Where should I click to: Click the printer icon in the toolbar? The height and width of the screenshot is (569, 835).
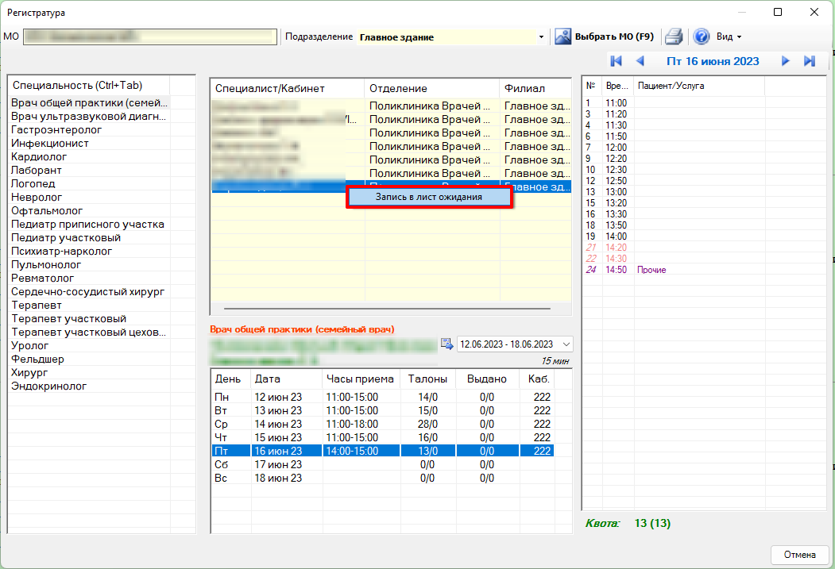[x=674, y=37]
